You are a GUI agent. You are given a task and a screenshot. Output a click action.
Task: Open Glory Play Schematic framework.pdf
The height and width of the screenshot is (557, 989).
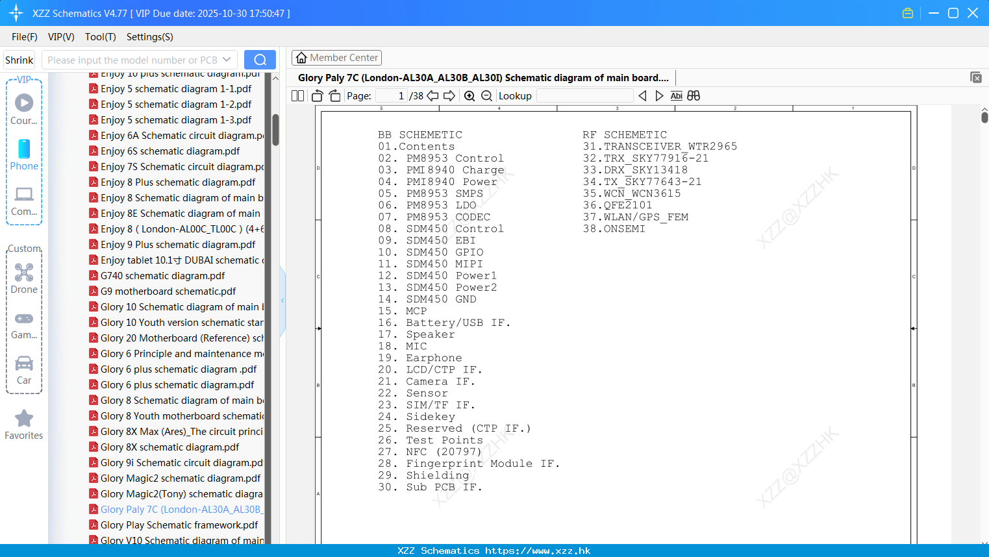tap(179, 525)
